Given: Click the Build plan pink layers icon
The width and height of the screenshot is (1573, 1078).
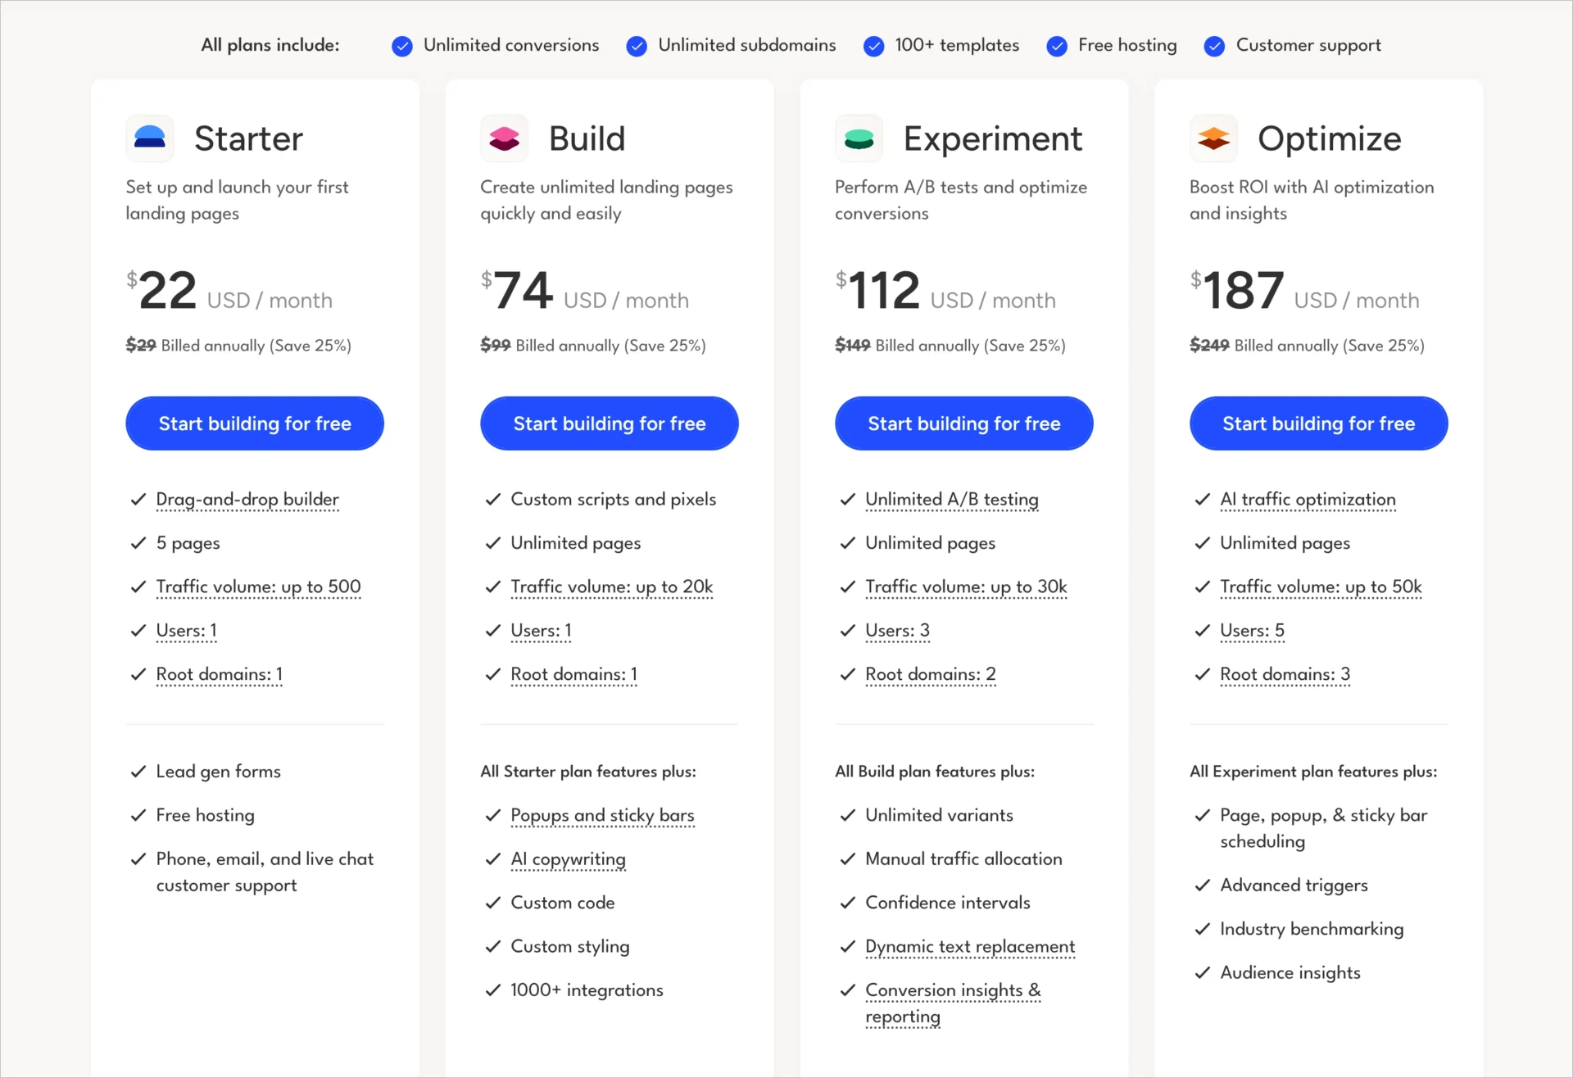Looking at the screenshot, I should (504, 138).
